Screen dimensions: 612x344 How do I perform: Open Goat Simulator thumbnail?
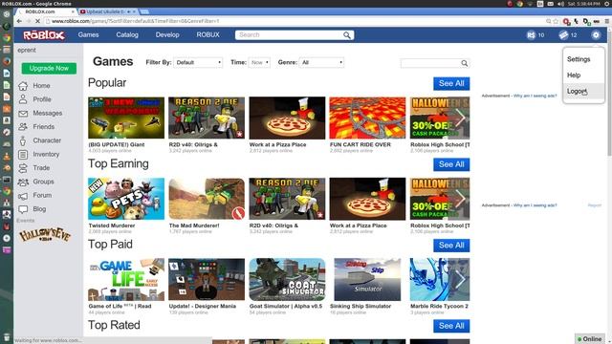tap(287, 279)
